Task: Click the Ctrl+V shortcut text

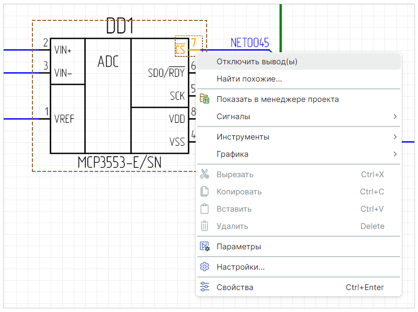Action: [372, 209]
